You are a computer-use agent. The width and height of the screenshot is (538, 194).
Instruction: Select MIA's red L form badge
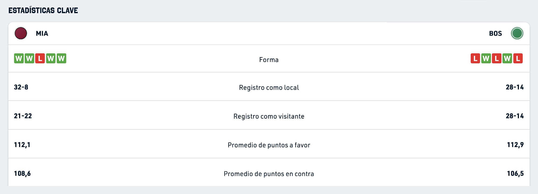pyautogui.click(x=40, y=58)
